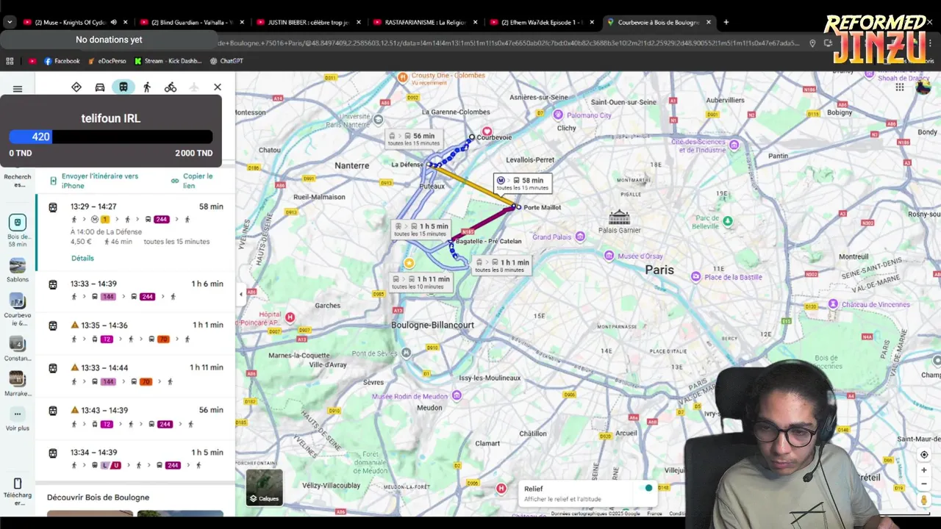Click the Voir plus three-dots button
941x529 pixels.
(x=18, y=414)
